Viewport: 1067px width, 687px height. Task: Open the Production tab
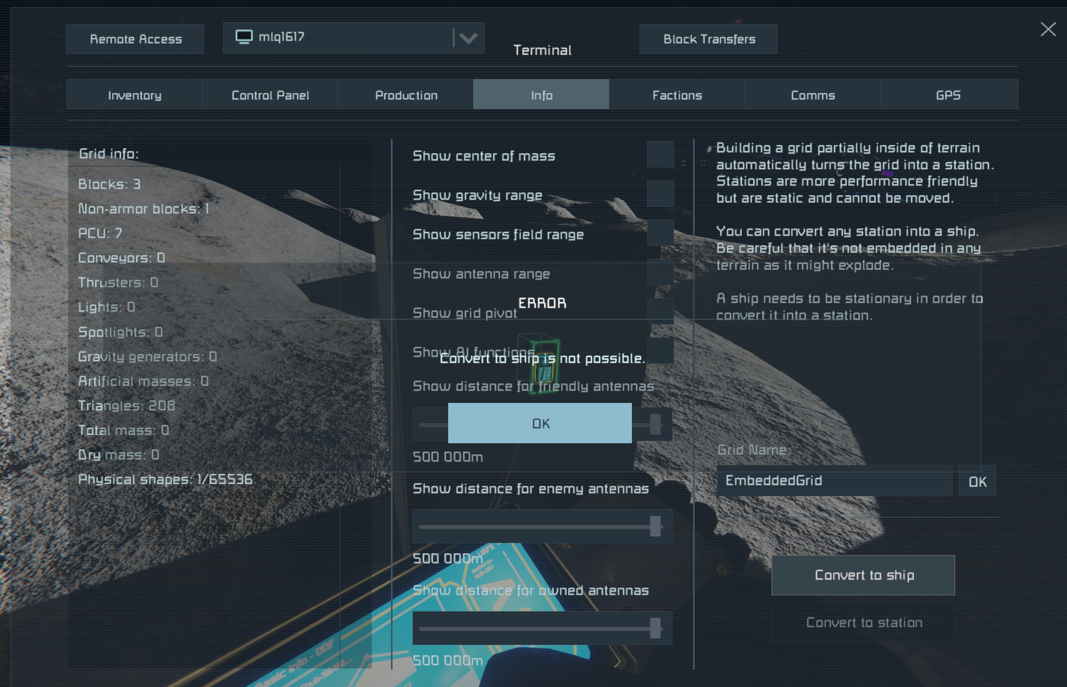406,95
